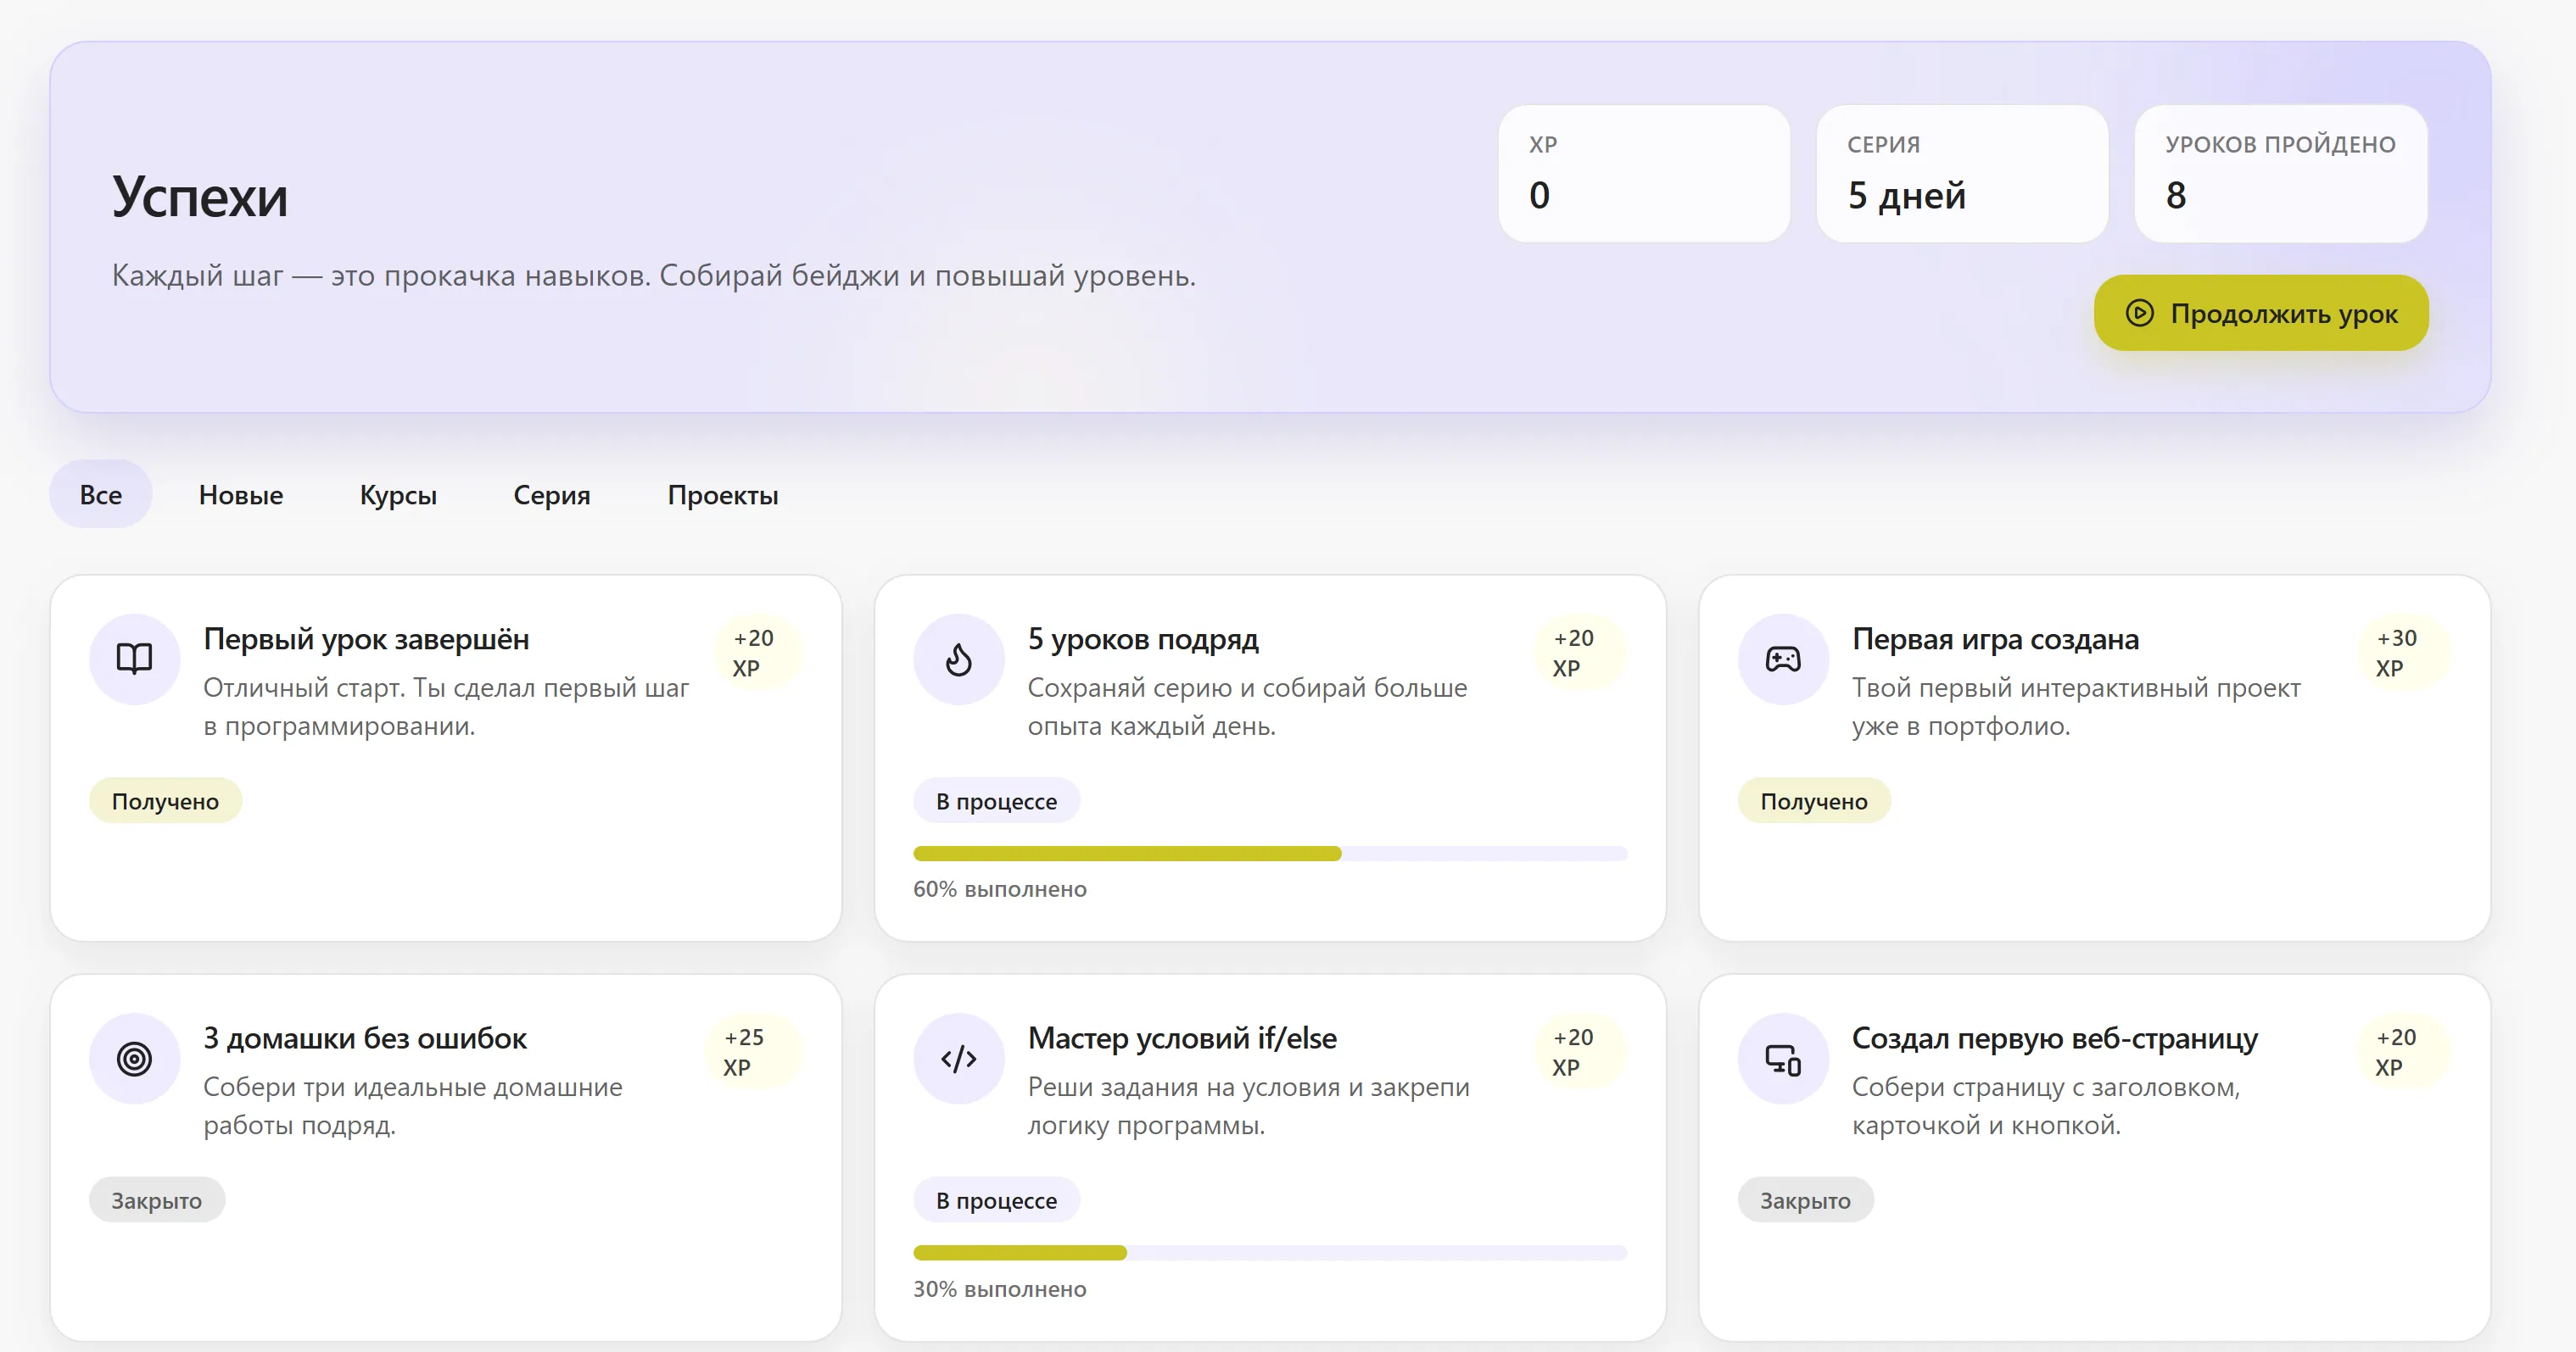Click the target icon on '3 домашки без ошибок' card

point(134,1058)
